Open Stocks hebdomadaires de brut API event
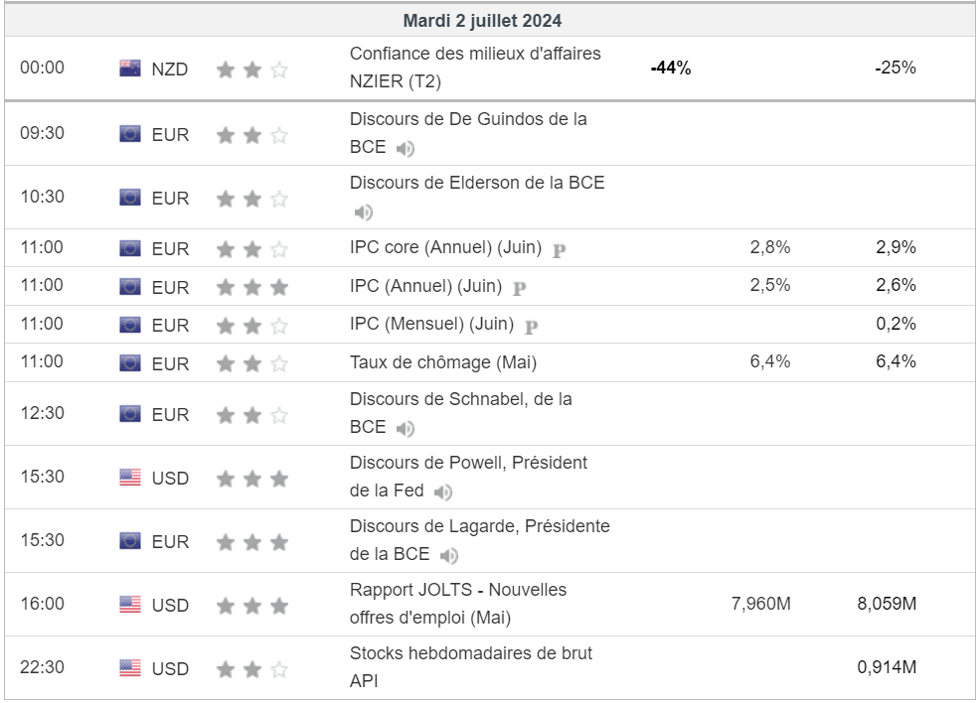 coord(471,667)
